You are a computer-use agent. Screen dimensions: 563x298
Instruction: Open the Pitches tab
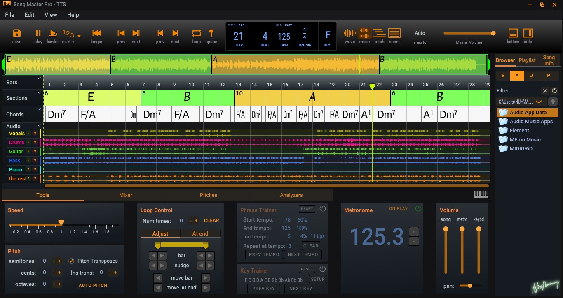tap(209, 195)
